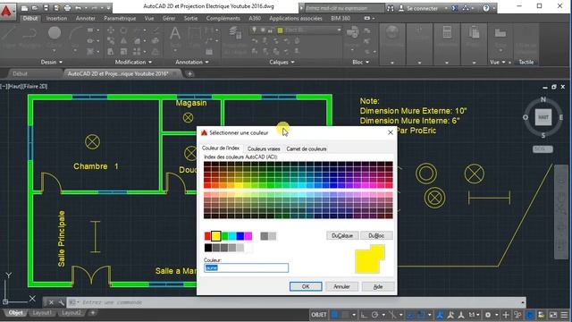Click the Clean Screen icon in status bar
572x322 pixels.
(553, 315)
